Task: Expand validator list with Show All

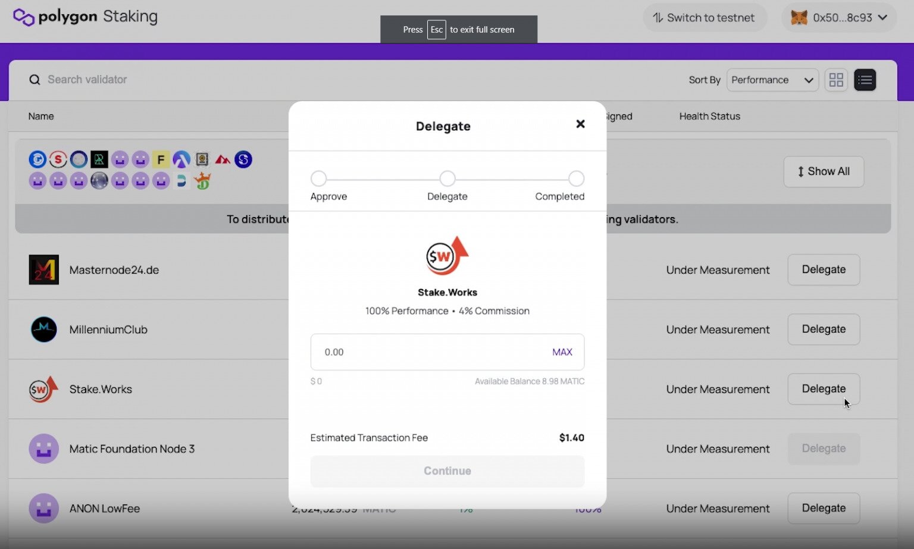Action: (823, 171)
